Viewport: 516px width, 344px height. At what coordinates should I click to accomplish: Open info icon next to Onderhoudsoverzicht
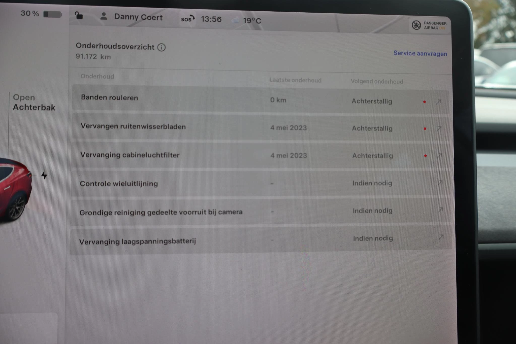click(162, 47)
